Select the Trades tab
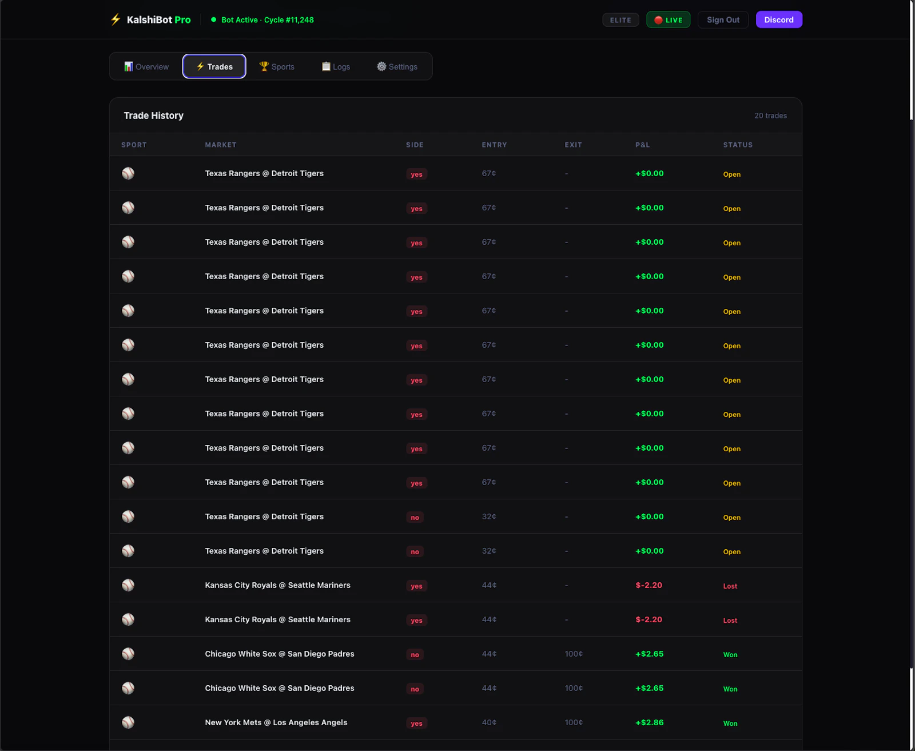The width and height of the screenshot is (915, 751). coord(214,66)
